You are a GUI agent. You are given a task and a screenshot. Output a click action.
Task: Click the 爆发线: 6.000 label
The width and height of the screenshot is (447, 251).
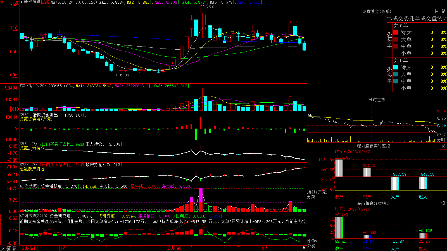(176, 186)
